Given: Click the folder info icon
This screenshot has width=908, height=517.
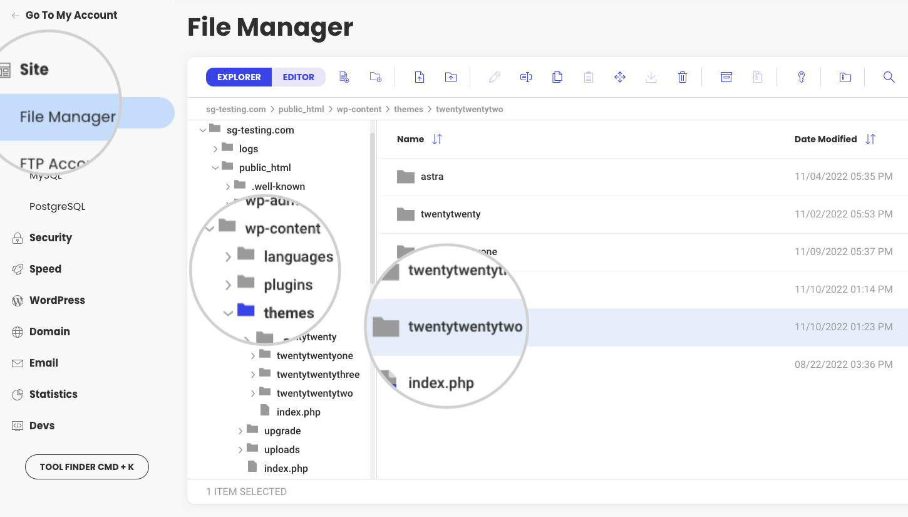Looking at the screenshot, I should 845,77.
